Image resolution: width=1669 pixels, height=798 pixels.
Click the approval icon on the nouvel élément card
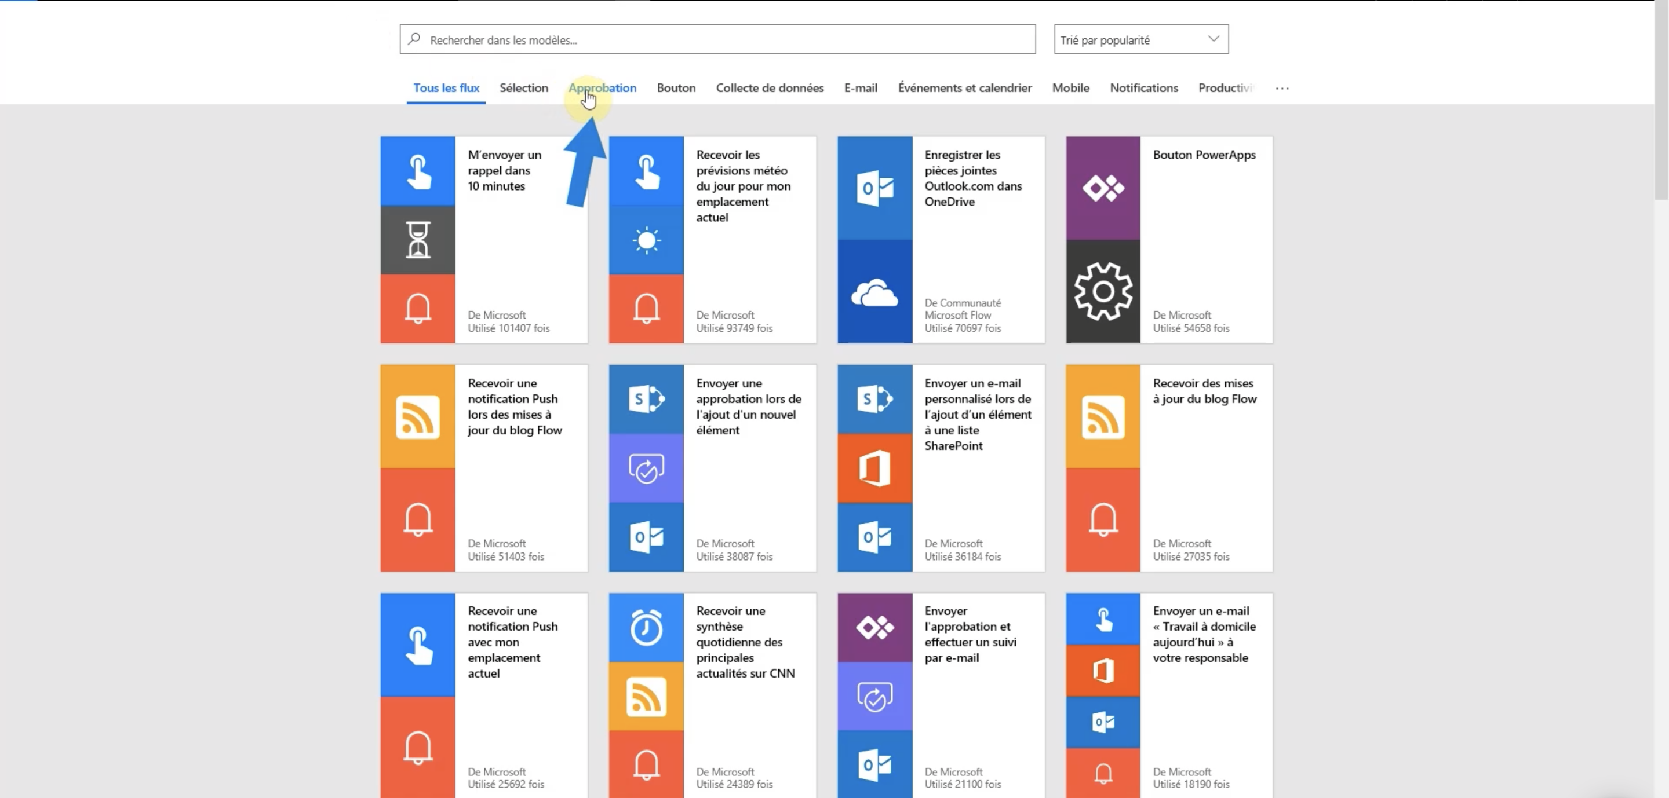click(x=647, y=468)
